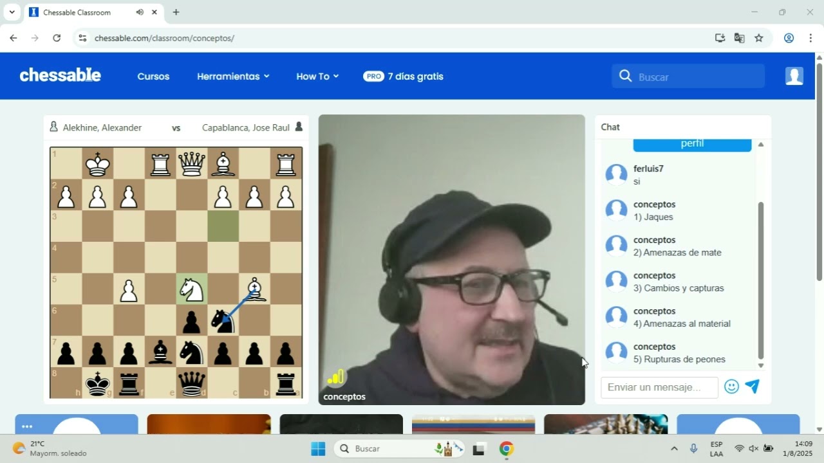Click the message '2) Amenazas de mate'

pyautogui.click(x=677, y=253)
